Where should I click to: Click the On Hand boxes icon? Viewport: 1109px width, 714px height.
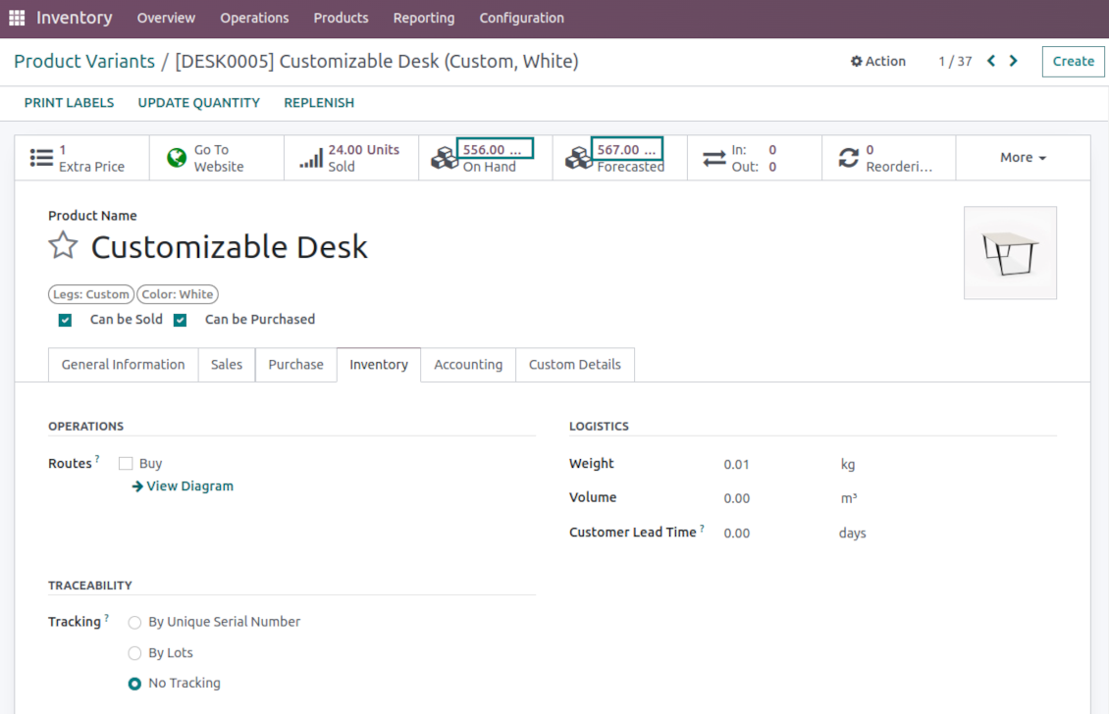445,158
